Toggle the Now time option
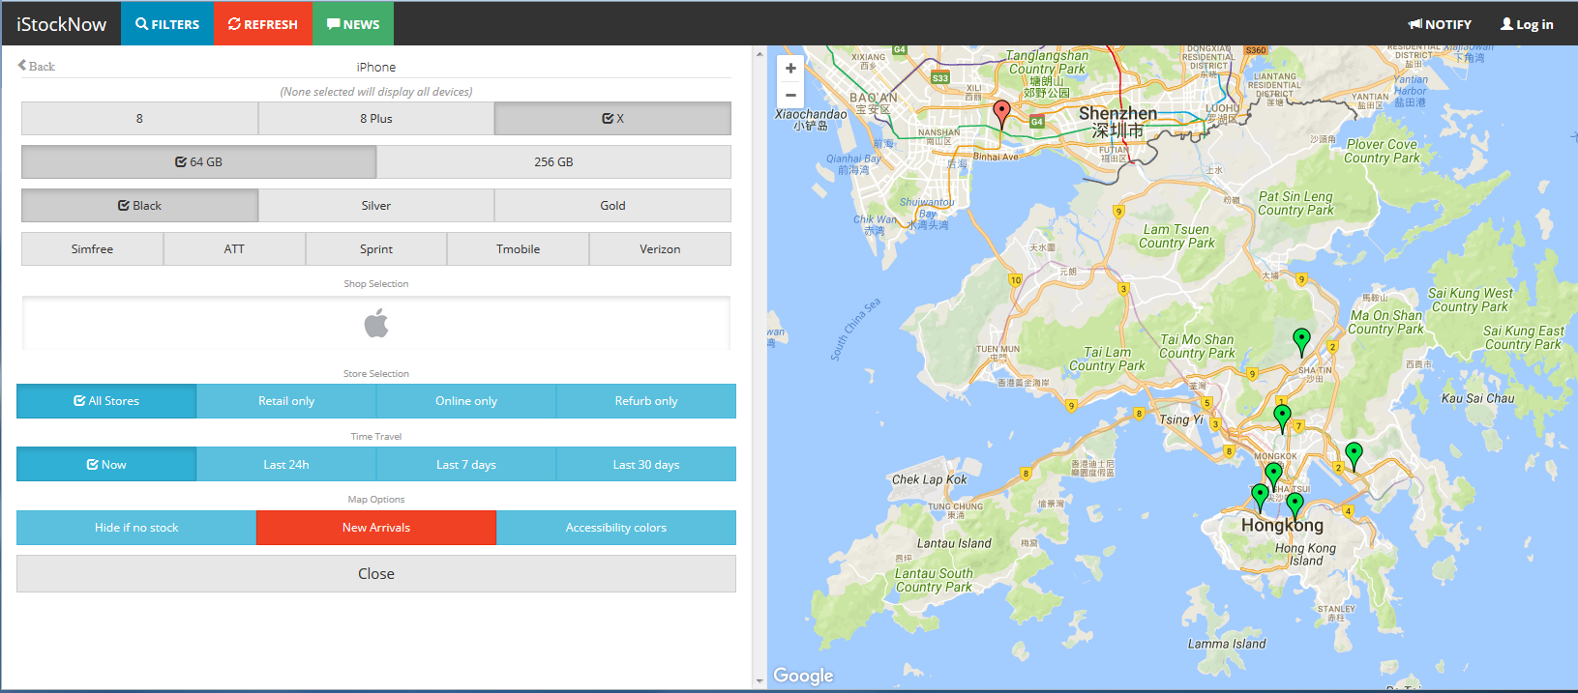This screenshot has width=1578, height=693. click(x=106, y=465)
